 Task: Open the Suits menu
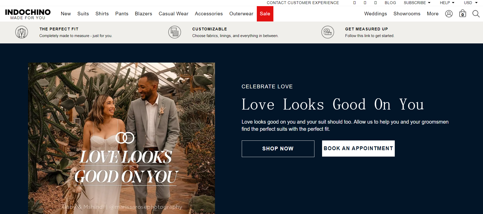83,14
